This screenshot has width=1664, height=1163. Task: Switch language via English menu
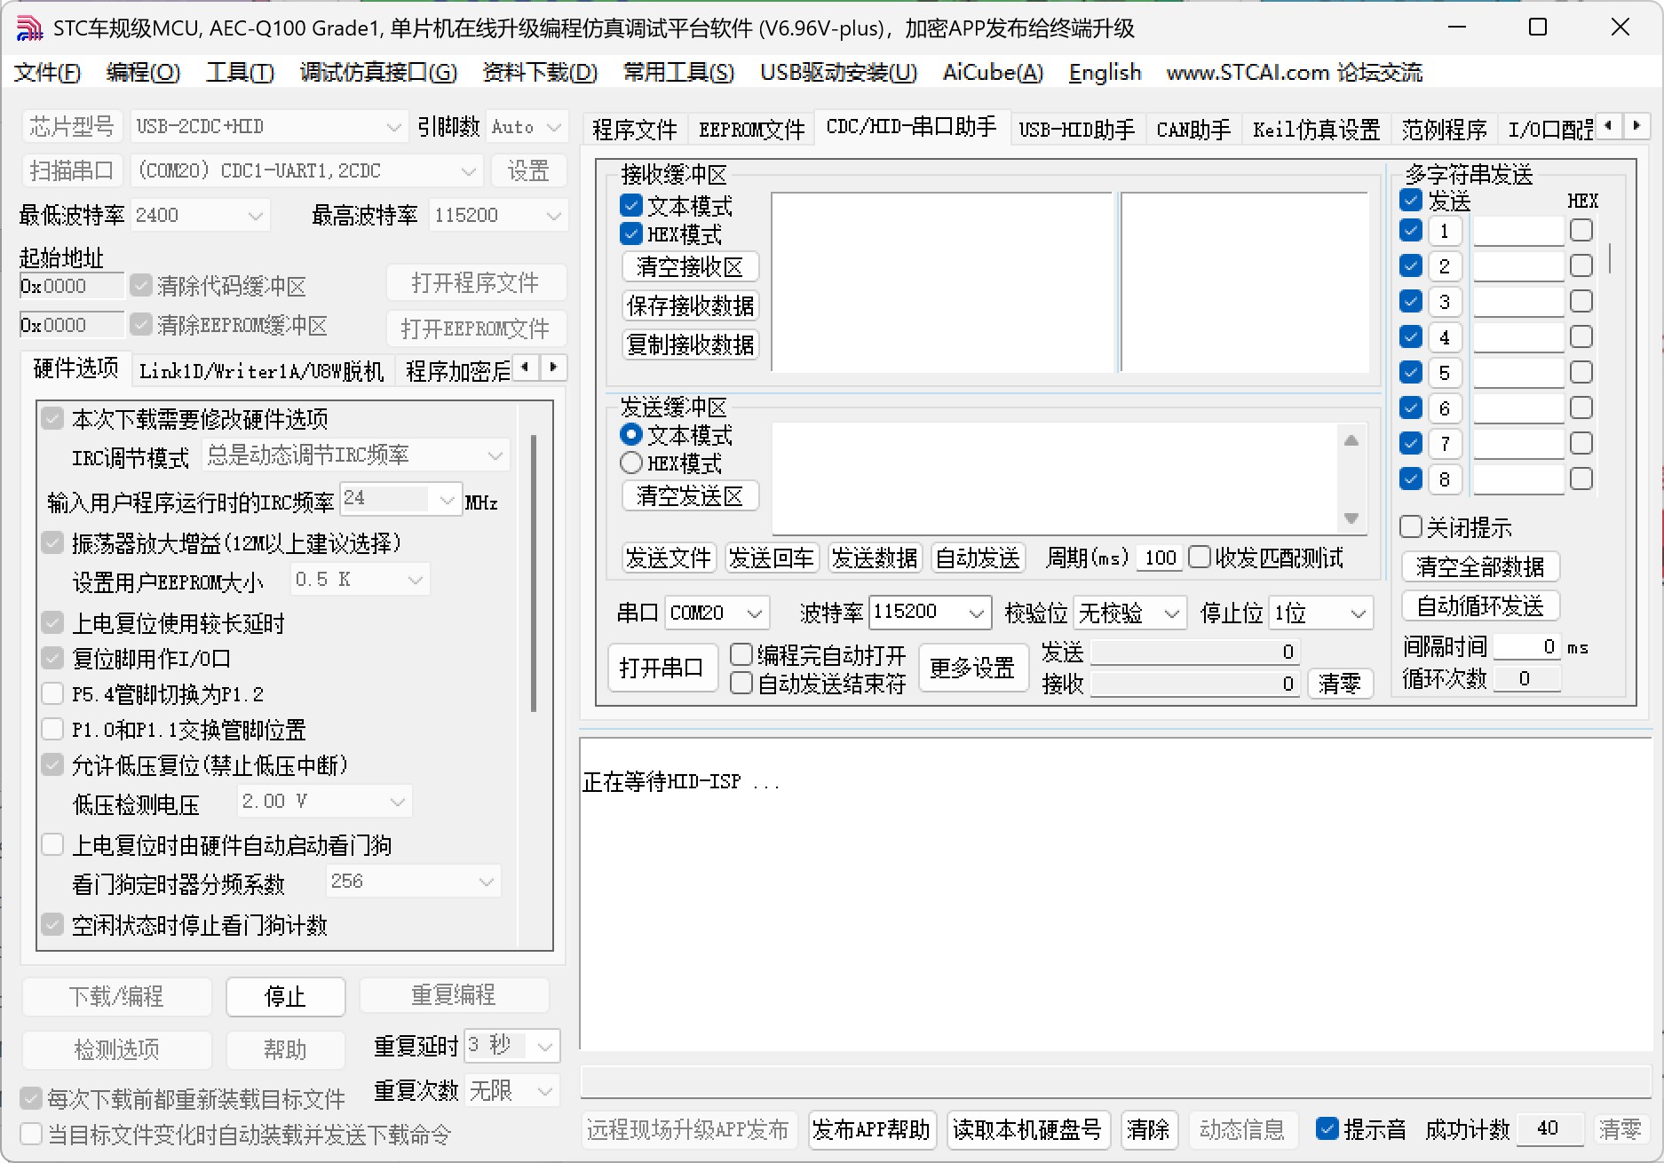[1105, 72]
